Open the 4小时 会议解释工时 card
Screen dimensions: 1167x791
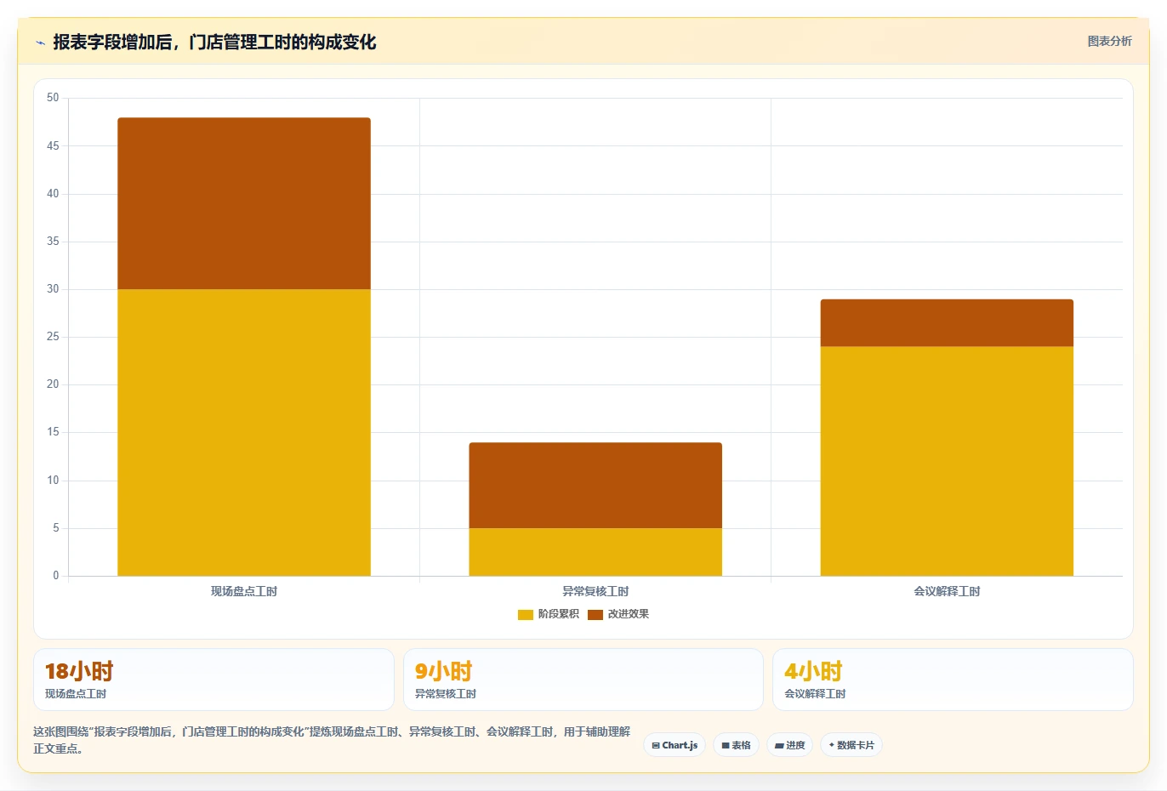tap(953, 680)
